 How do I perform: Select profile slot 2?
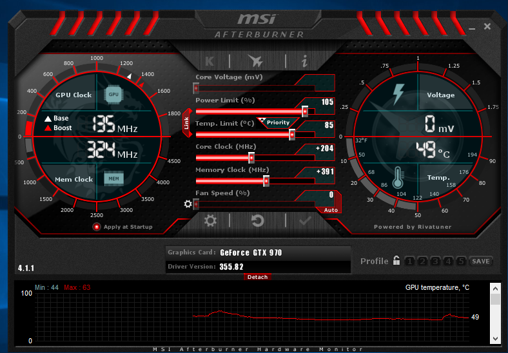click(x=422, y=261)
